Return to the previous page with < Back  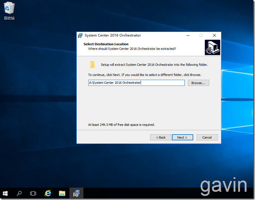tap(161, 137)
